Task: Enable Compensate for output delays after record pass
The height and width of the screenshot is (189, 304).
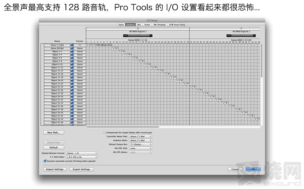Action: click(x=104, y=133)
